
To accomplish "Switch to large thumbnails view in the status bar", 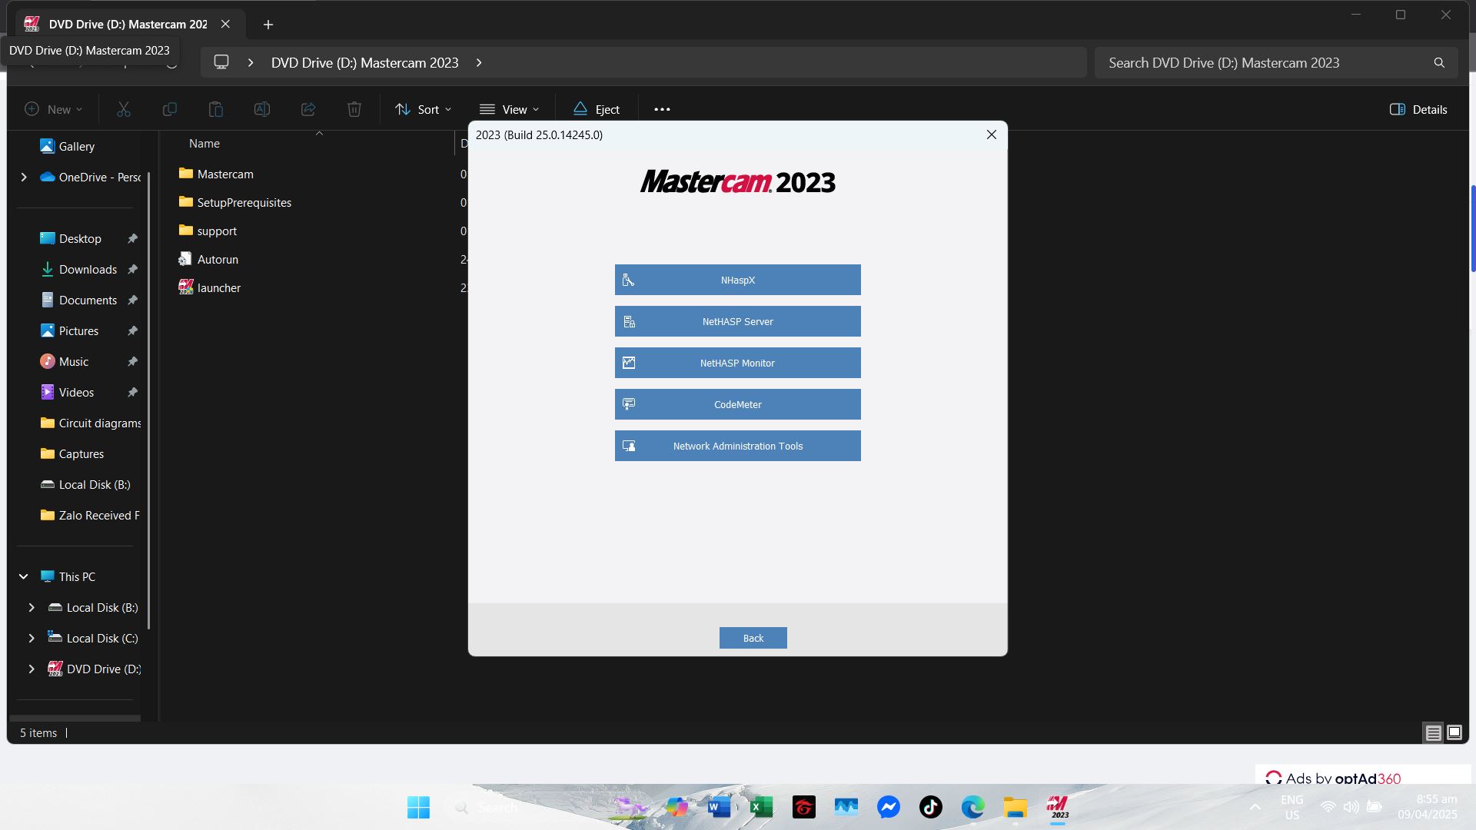I will [1454, 732].
